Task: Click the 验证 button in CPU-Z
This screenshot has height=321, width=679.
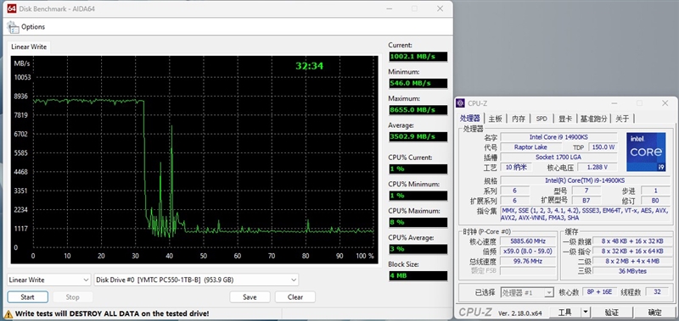Action: pyautogui.click(x=611, y=312)
